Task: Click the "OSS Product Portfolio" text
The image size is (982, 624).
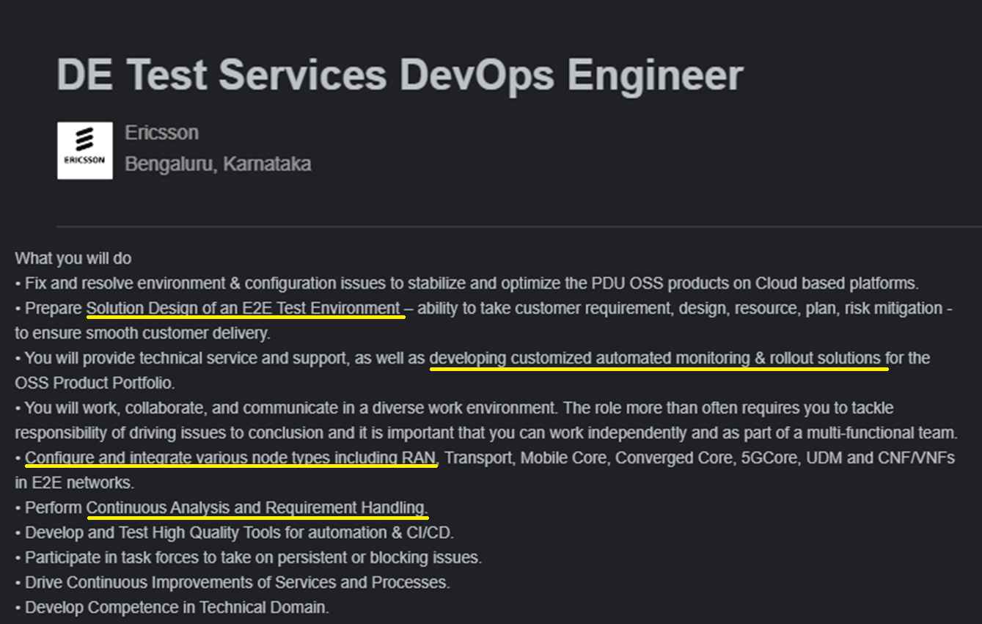Action: point(94,383)
